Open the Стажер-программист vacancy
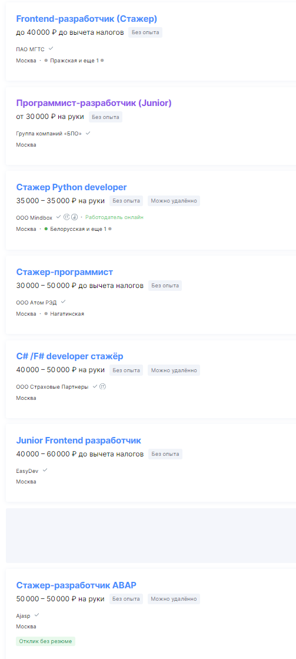Viewport: 296px width, 659px height. pos(64,272)
